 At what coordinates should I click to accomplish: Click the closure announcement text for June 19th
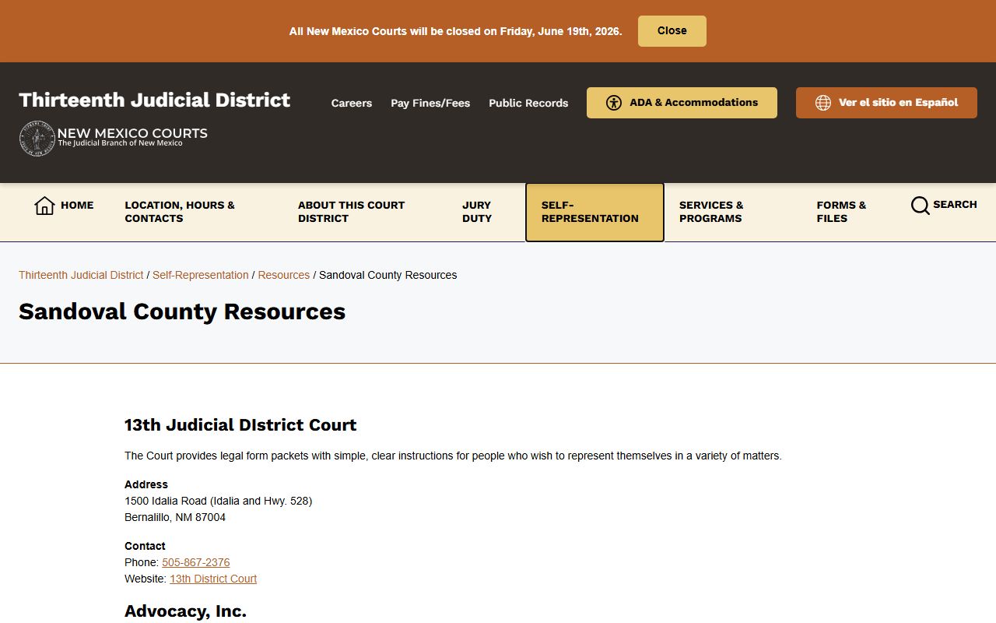pos(455,31)
